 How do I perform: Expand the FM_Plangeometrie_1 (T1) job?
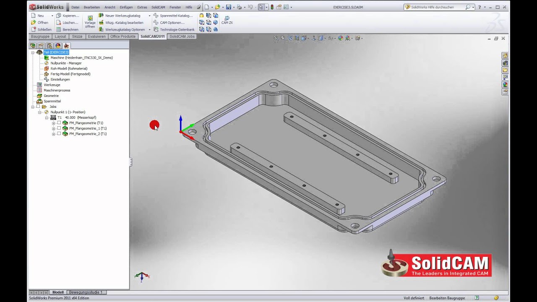tap(53, 128)
